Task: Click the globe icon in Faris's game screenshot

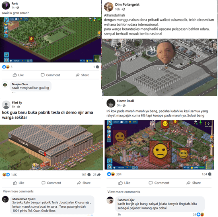Action: click(6, 55)
